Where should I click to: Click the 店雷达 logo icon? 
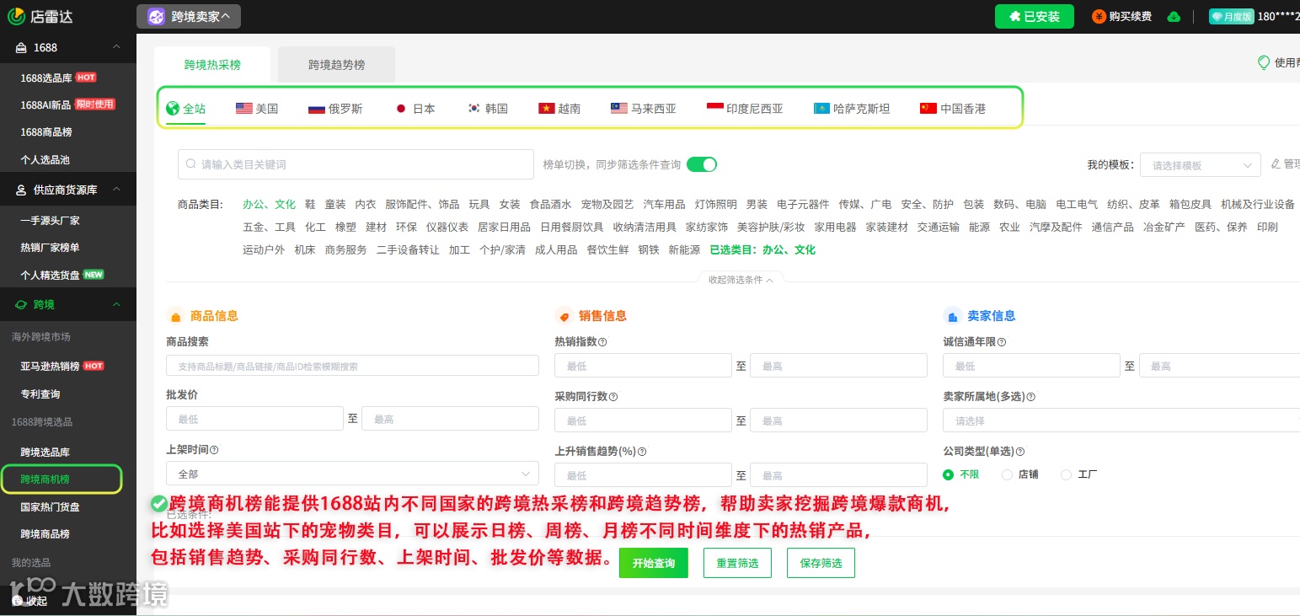16,15
